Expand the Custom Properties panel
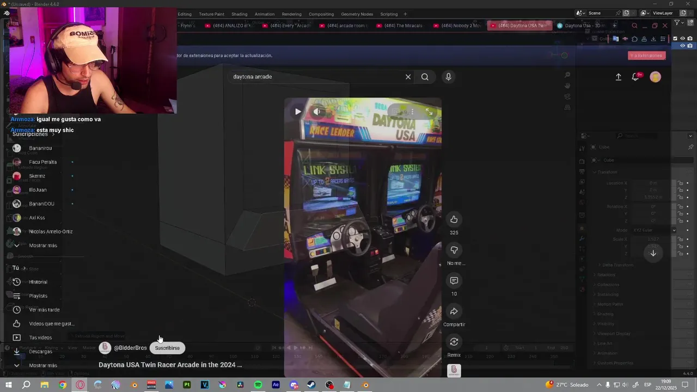The image size is (697, 392). pyautogui.click(x=615, y=363)
